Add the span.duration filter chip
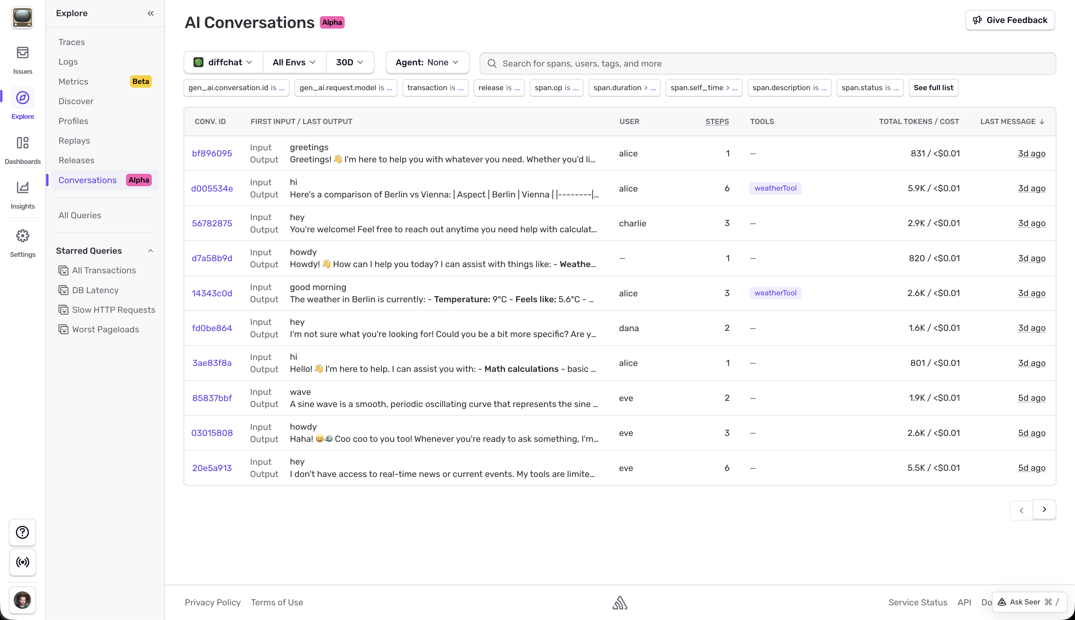1075x620 pixels. (x=624, y=88)
